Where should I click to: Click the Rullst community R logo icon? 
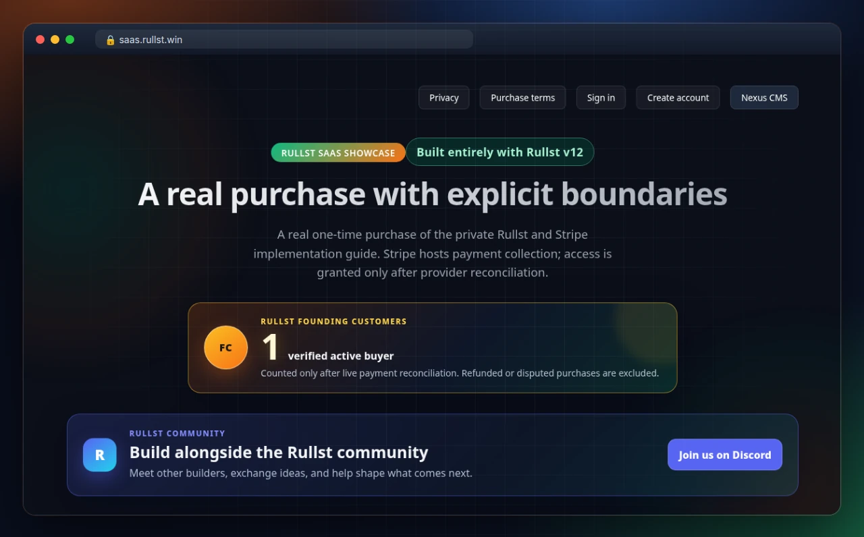click(100, 455)
